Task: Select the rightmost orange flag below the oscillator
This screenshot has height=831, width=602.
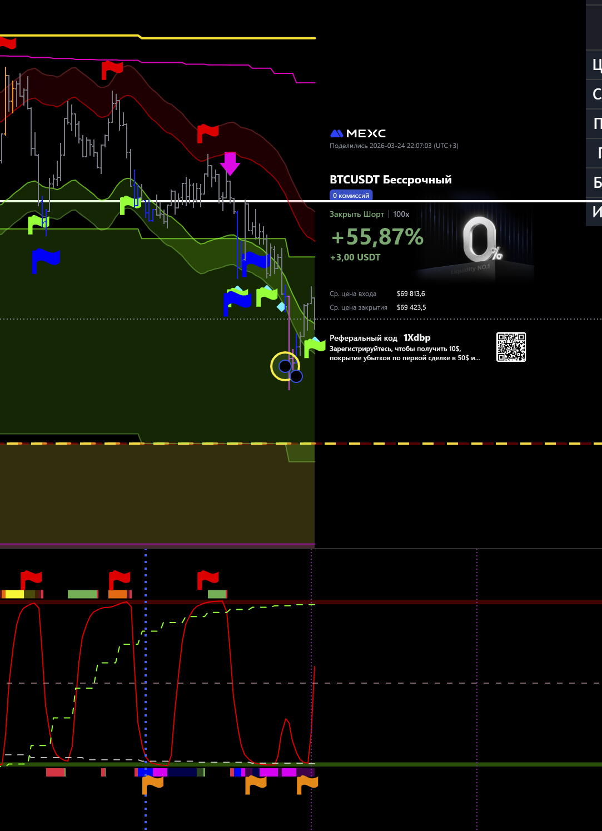Action: [307, 784]
